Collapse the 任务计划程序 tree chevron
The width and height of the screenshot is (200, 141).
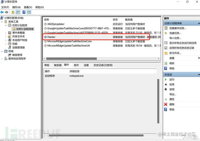coord(6,25)
